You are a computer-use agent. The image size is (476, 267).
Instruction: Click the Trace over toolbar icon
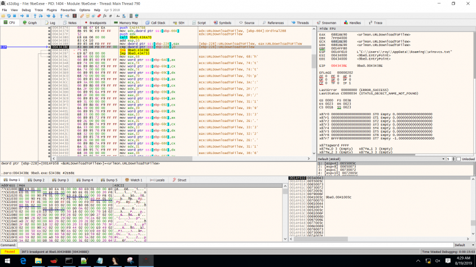[x=54, y=16]
